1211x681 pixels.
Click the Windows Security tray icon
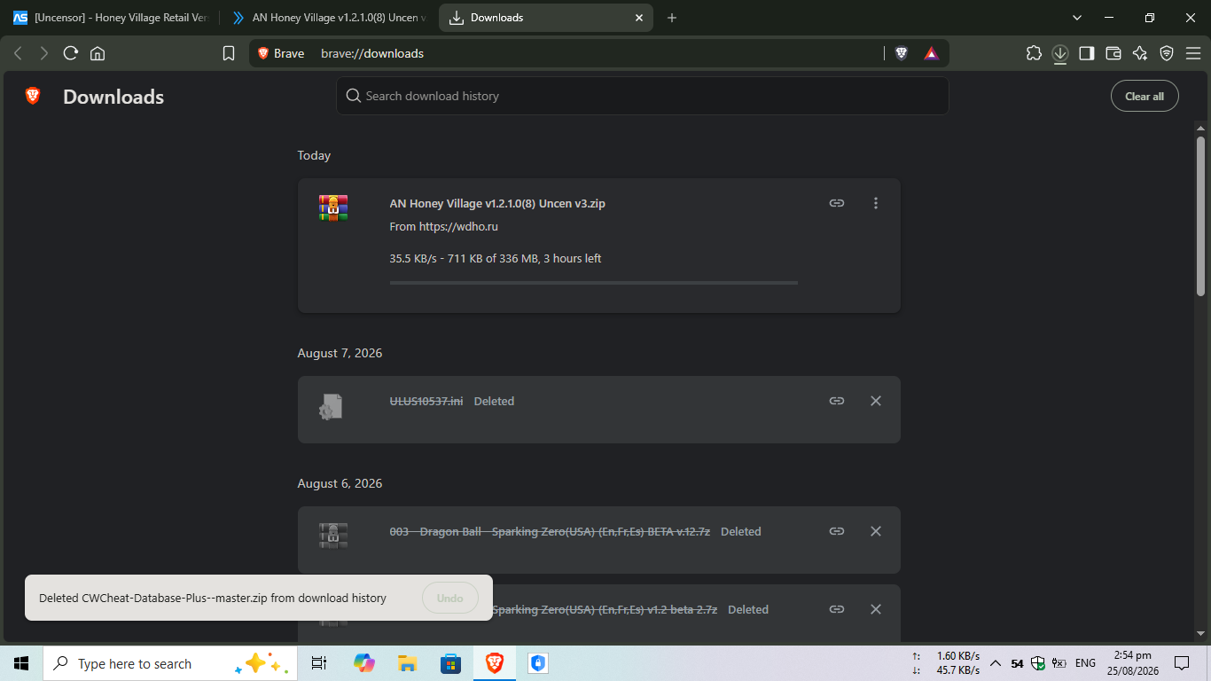pyautogui.click(x=1038, y=663)
